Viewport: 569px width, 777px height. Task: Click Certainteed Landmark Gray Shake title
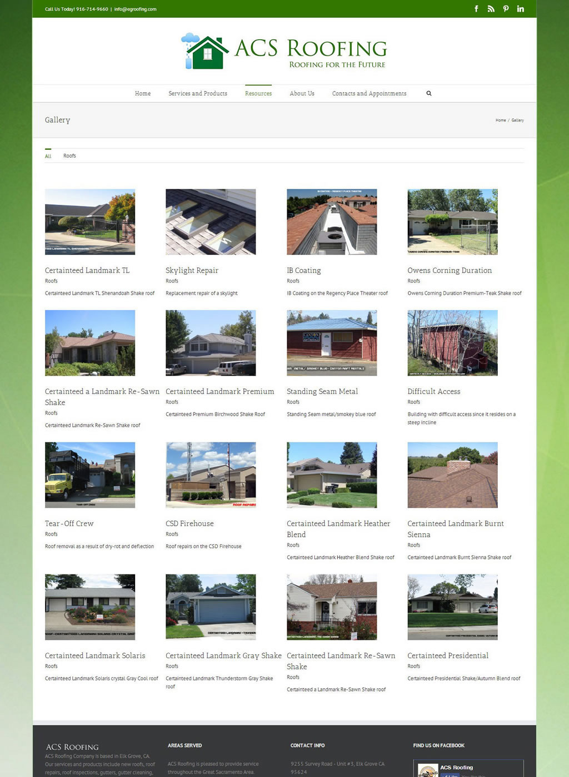(223, 655)
